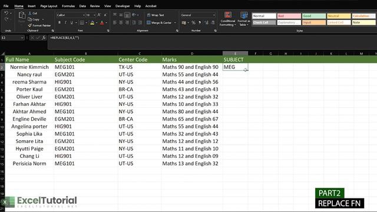
Task: Apply cell borders icon
Action: pos(82,22)
